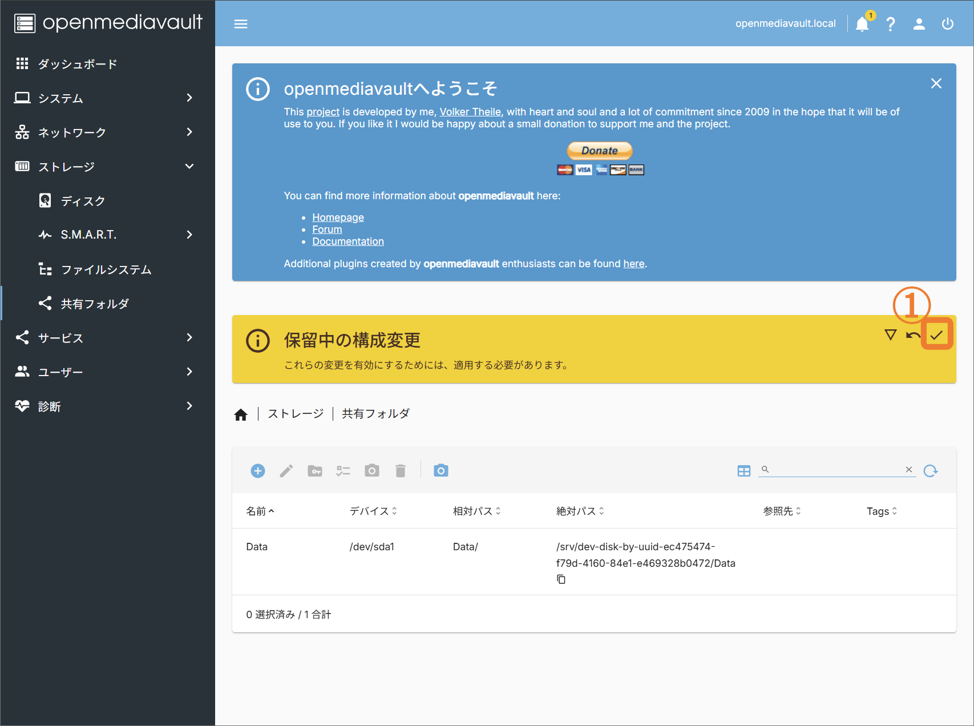
Task: Expand S.M.A.R.T. submenu
Action: [x=107, y=235]
